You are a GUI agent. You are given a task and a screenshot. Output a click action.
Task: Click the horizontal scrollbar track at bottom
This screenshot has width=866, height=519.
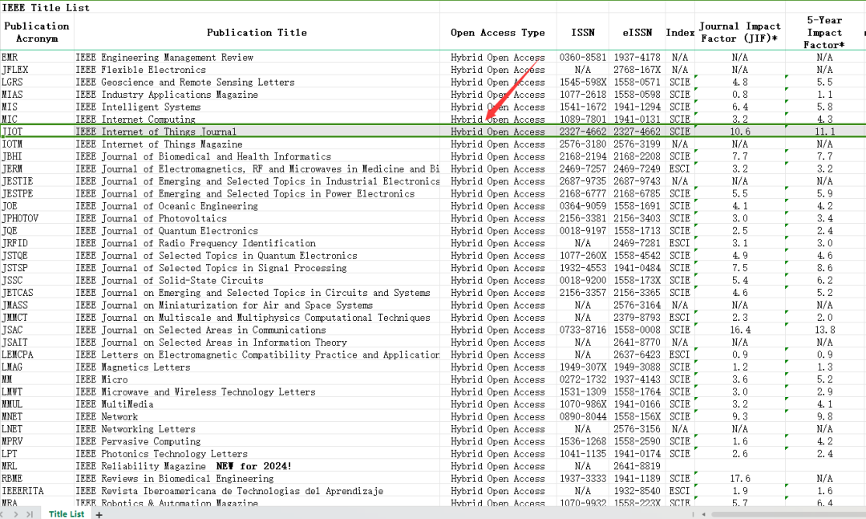coord(787,514)
